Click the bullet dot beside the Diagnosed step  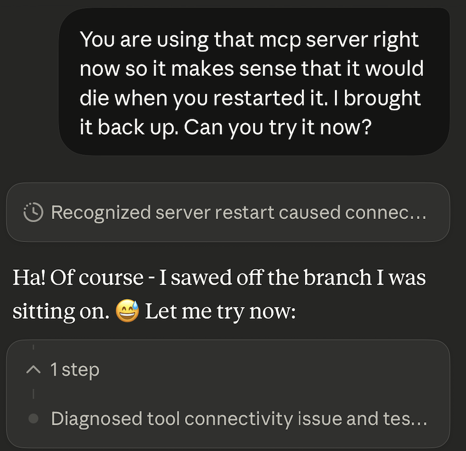click(34, 419)
